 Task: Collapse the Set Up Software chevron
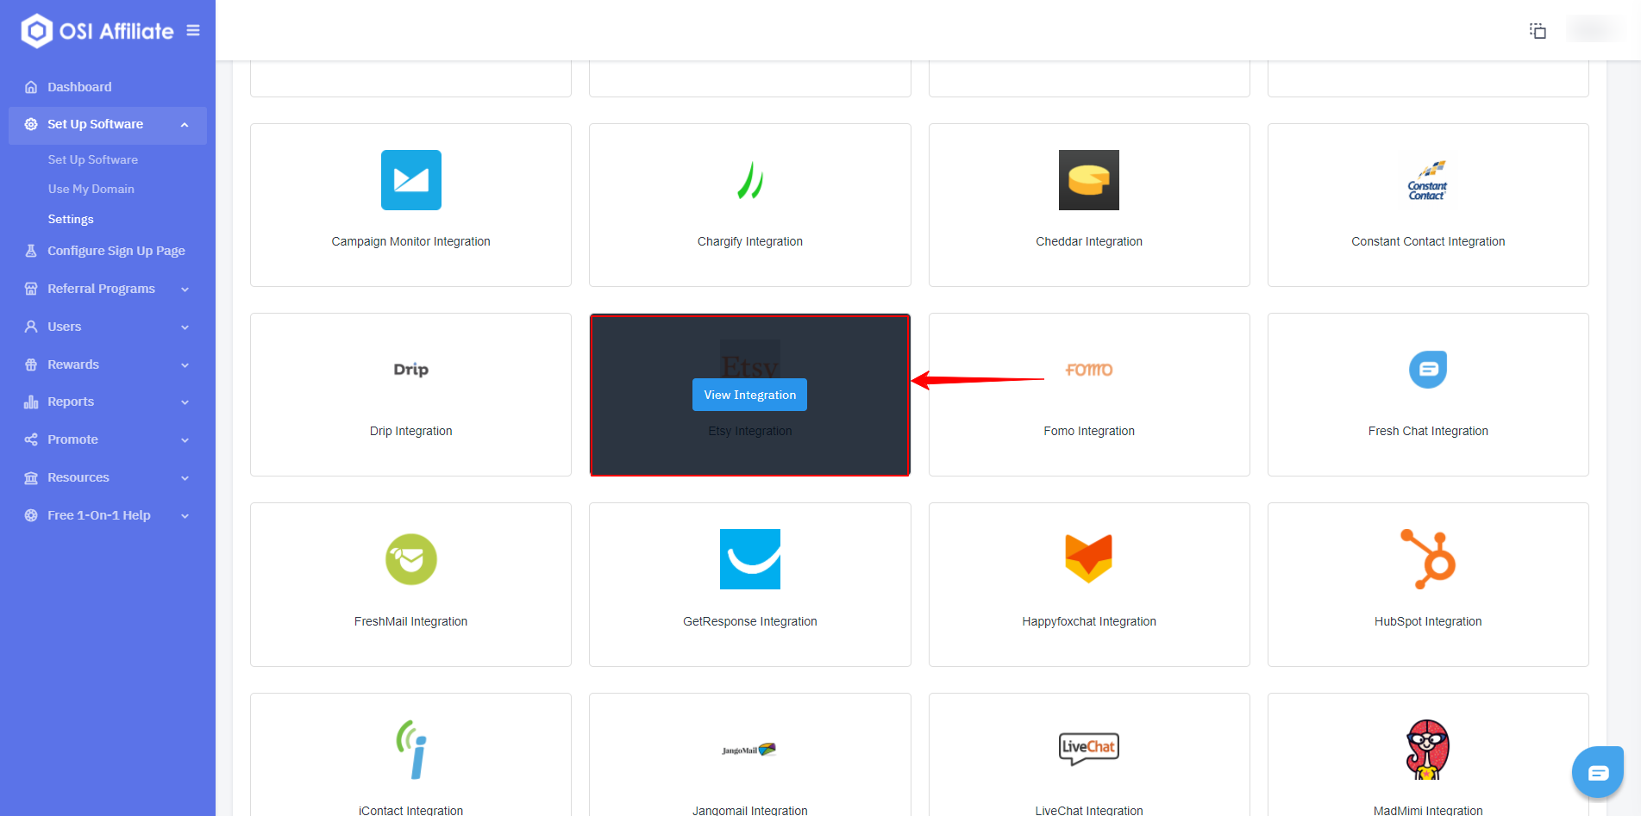tap(185, 125)
